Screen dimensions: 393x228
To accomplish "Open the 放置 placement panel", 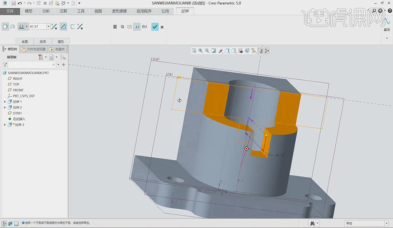I will 25,42.
